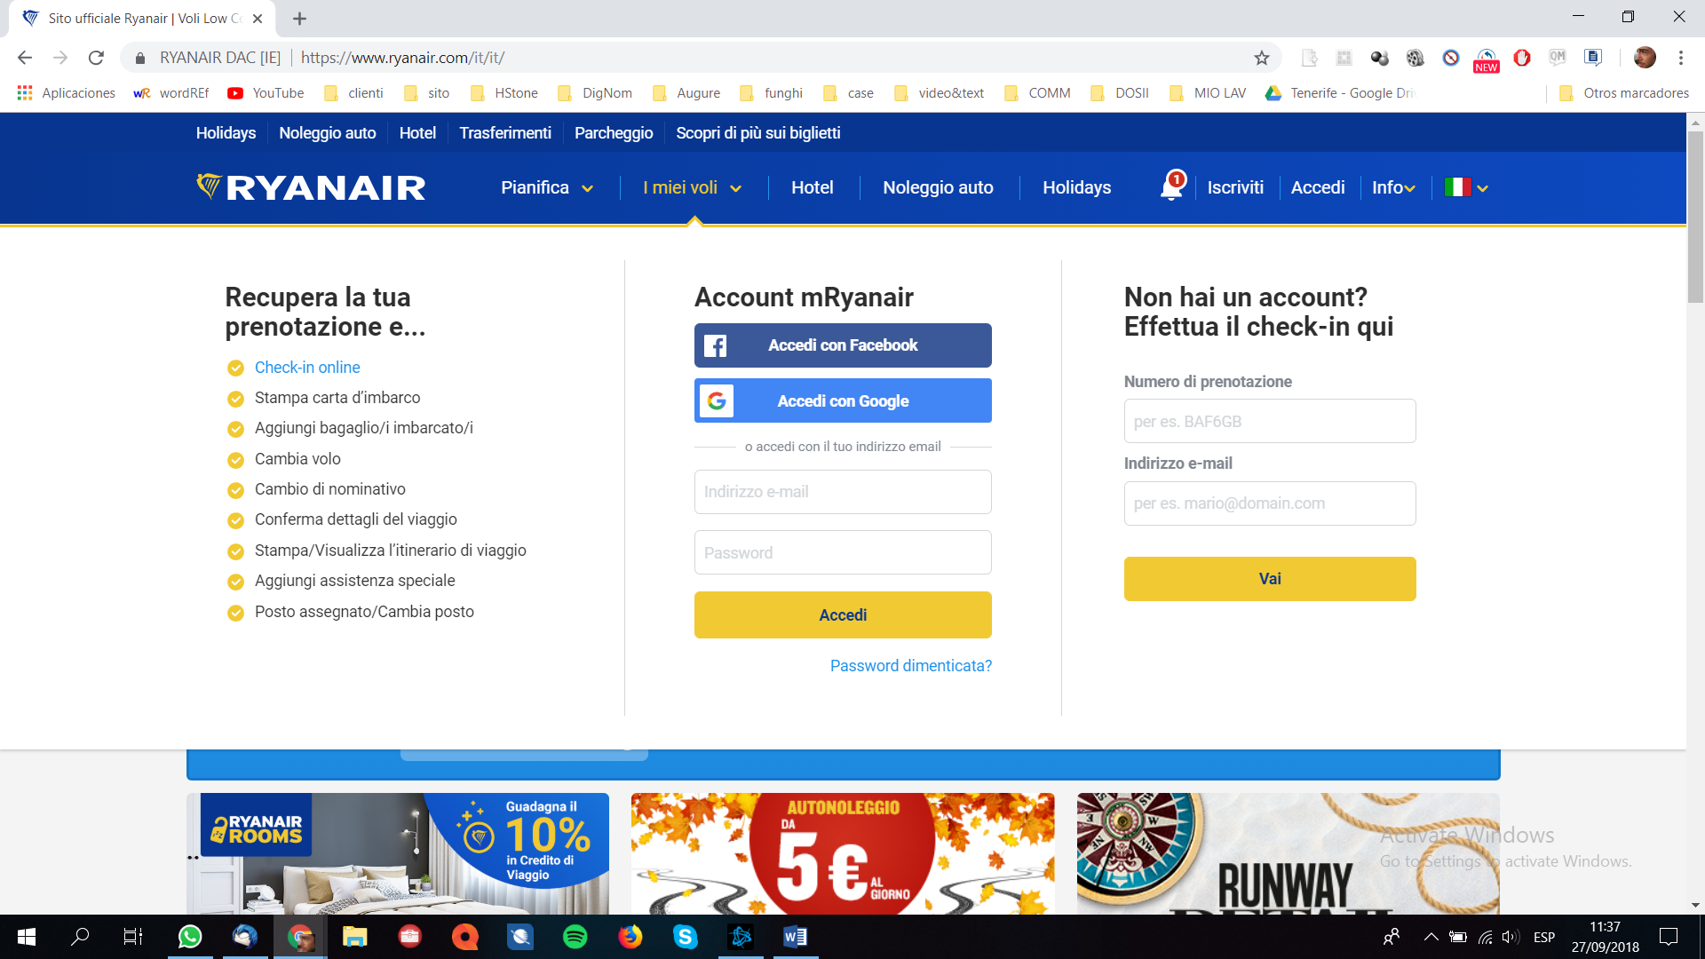Click Trasferimenti in top bar
Viewport: 1705px width, 959px height.
tap(505, 133)
